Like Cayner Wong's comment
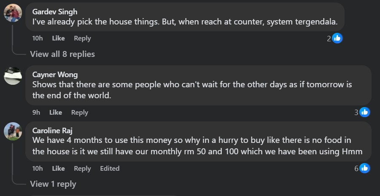Screen dimensions: 380x196 56,112
